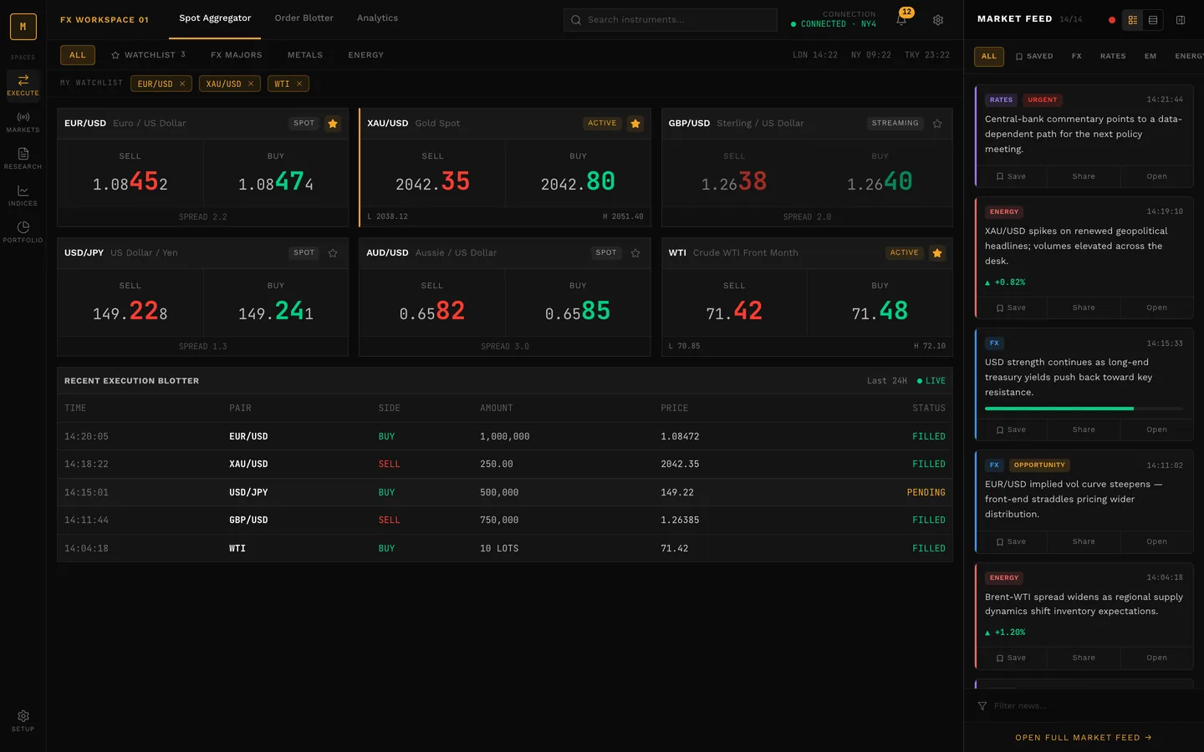Viewport: 1204px width, 752px height.
Task: Switch market feed to compact rows view
Action: point(1153,19)
